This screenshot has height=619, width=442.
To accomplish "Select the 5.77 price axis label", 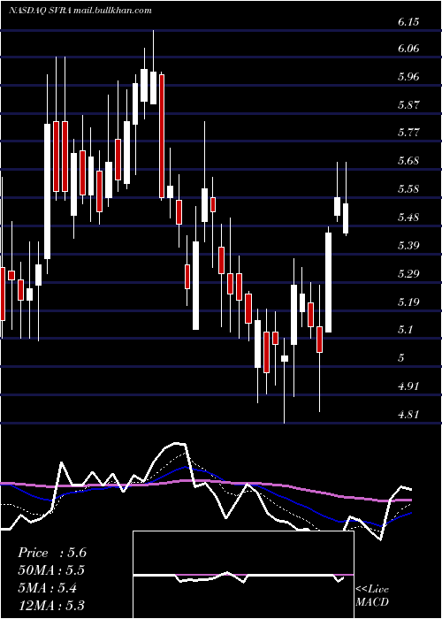I will (x=408, y=133).
